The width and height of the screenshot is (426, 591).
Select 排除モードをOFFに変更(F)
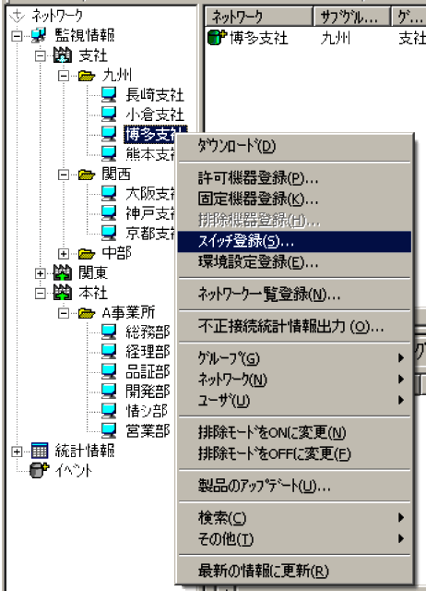click(294, 453)
